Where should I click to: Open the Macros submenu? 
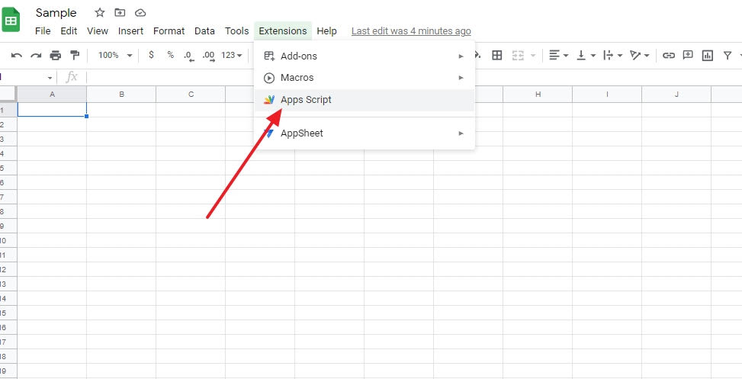pyautogui.click(x=297, y=78)
